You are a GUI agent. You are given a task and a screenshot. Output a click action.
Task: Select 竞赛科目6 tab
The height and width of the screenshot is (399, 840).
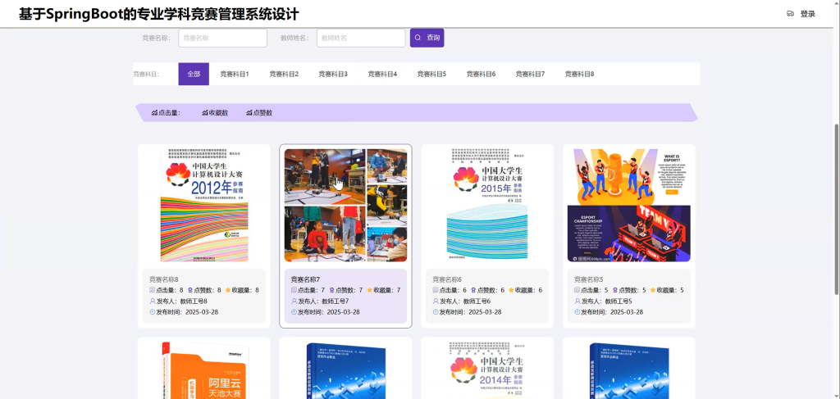(481, 75)
